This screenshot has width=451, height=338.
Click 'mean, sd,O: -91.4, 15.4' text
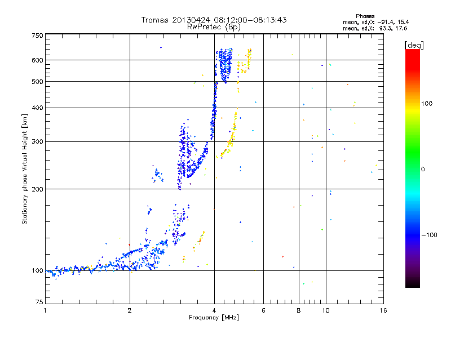pyautogui.click(x=375, y=23)
